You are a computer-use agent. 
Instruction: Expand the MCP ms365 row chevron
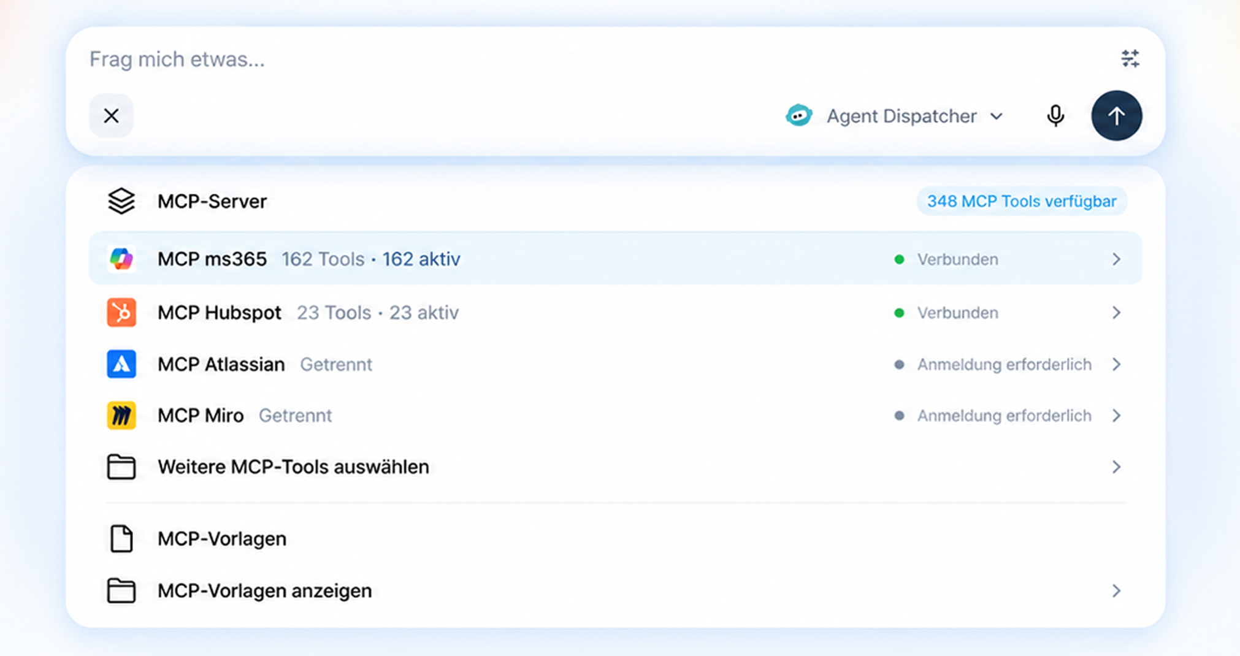(1116, 259)
